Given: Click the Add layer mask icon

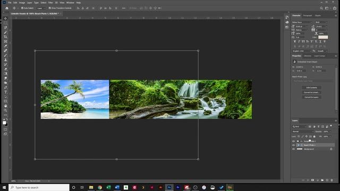Looking at the screenshot, I should 312,180.
